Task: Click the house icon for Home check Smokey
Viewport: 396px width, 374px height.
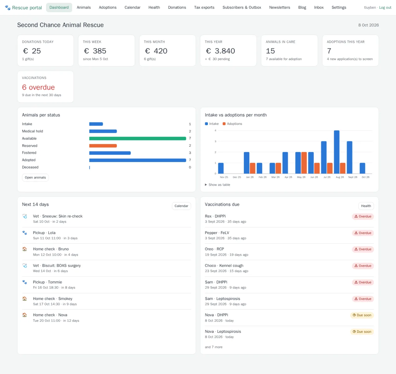Action: pos(25,299)
